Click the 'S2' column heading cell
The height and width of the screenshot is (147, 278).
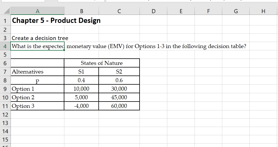point(119,71)
